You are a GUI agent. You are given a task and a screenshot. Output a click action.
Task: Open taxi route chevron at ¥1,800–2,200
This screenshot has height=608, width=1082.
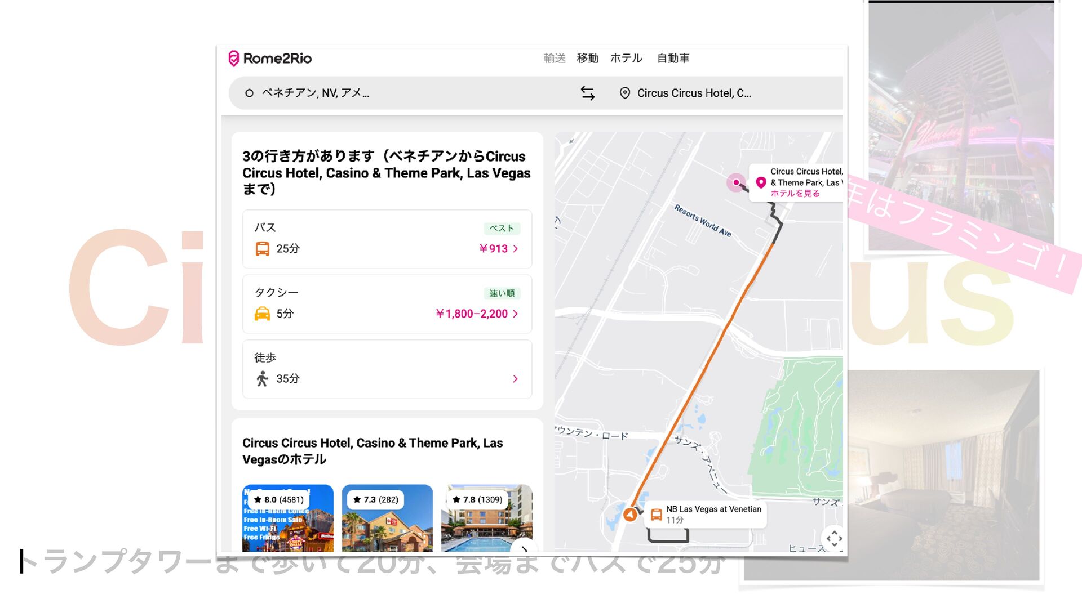515,314
